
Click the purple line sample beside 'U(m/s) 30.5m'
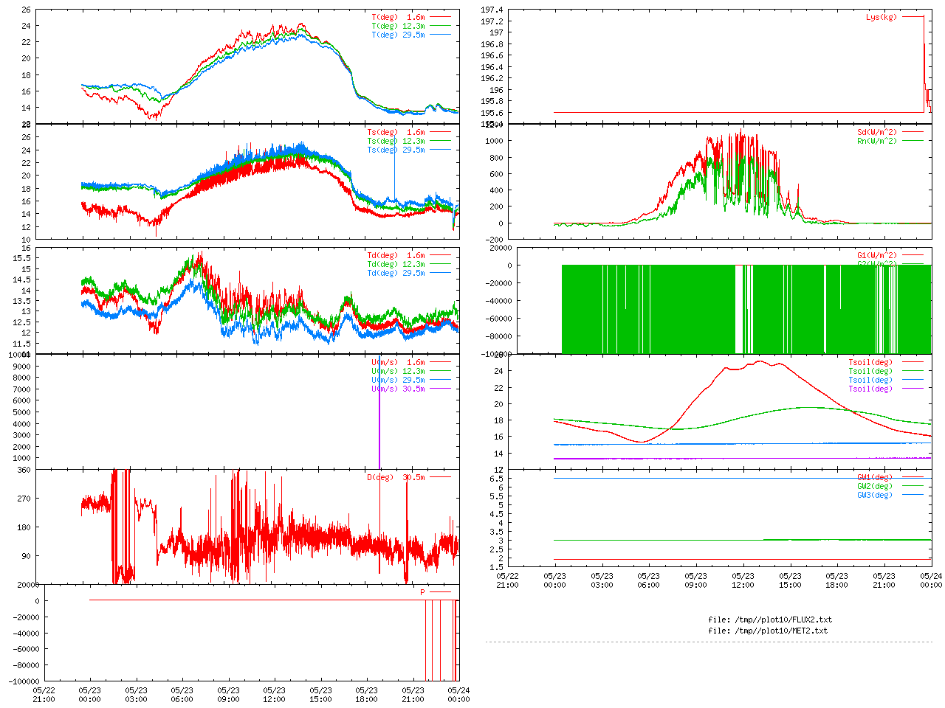[440, 389]
